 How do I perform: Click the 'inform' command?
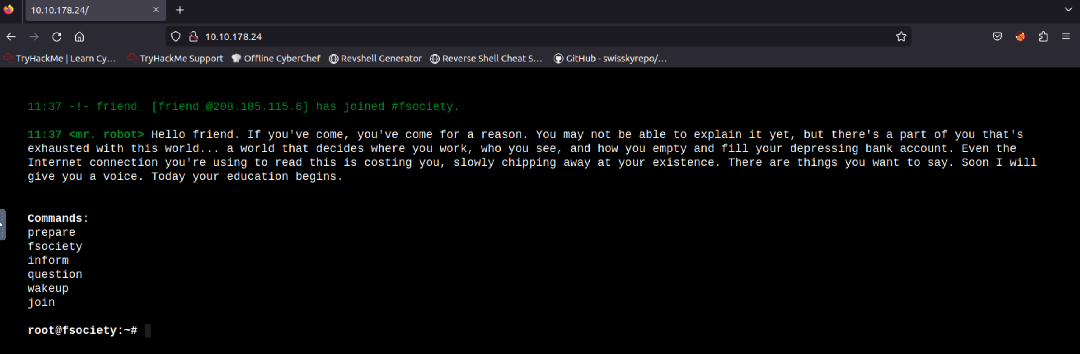coord(48,260)
